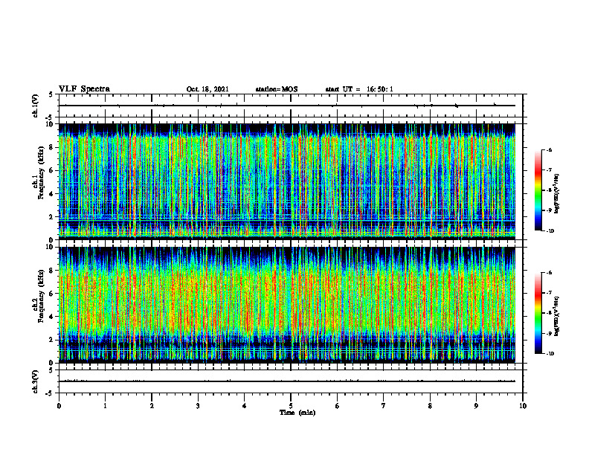Viewport: 589px width, 455px height.
Task: Click the "4" kHz tick on ch.2 frequency axis
Action: pyautogui.click(x=51, y=317)
